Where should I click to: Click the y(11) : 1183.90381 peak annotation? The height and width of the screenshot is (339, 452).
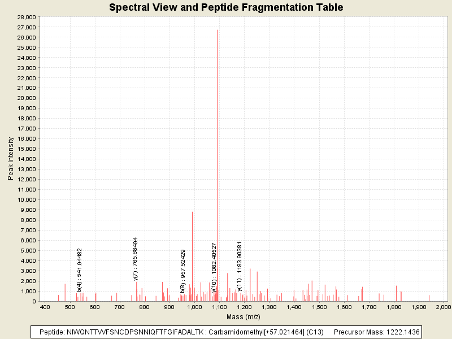pos(240,266)
